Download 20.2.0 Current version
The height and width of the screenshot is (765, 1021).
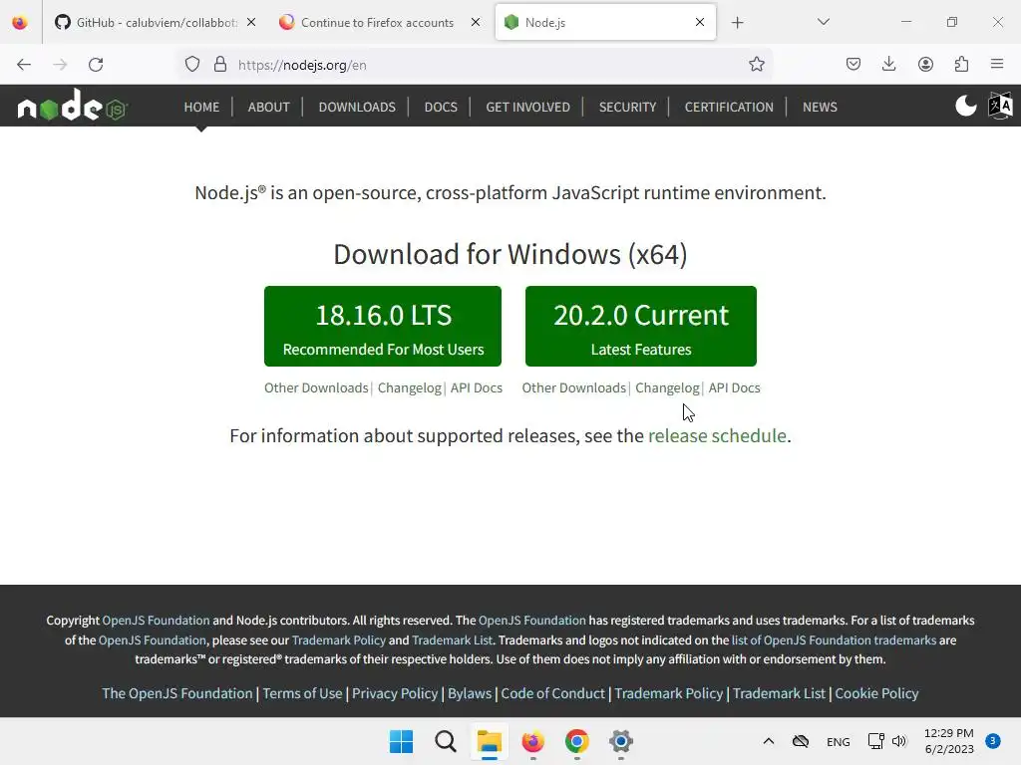(641, 326)
